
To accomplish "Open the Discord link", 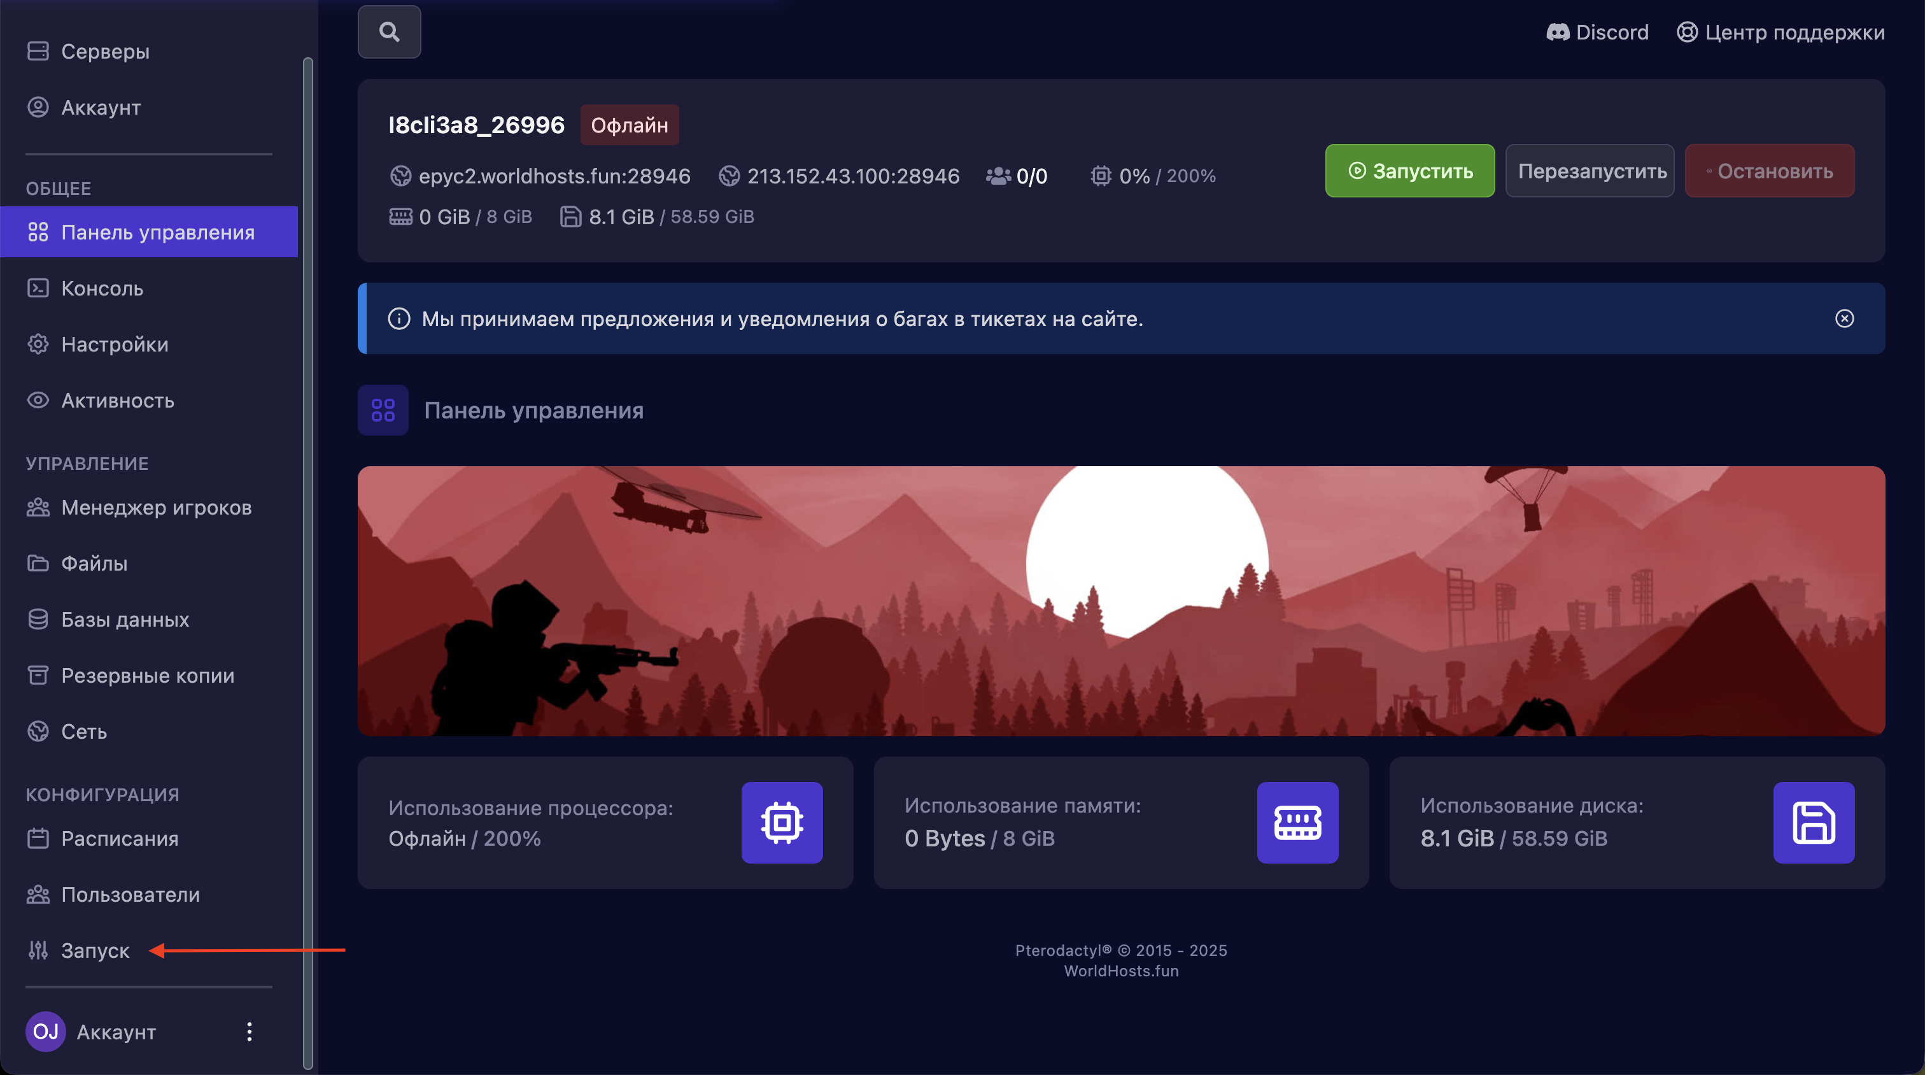I will [x=1597, y=32].
